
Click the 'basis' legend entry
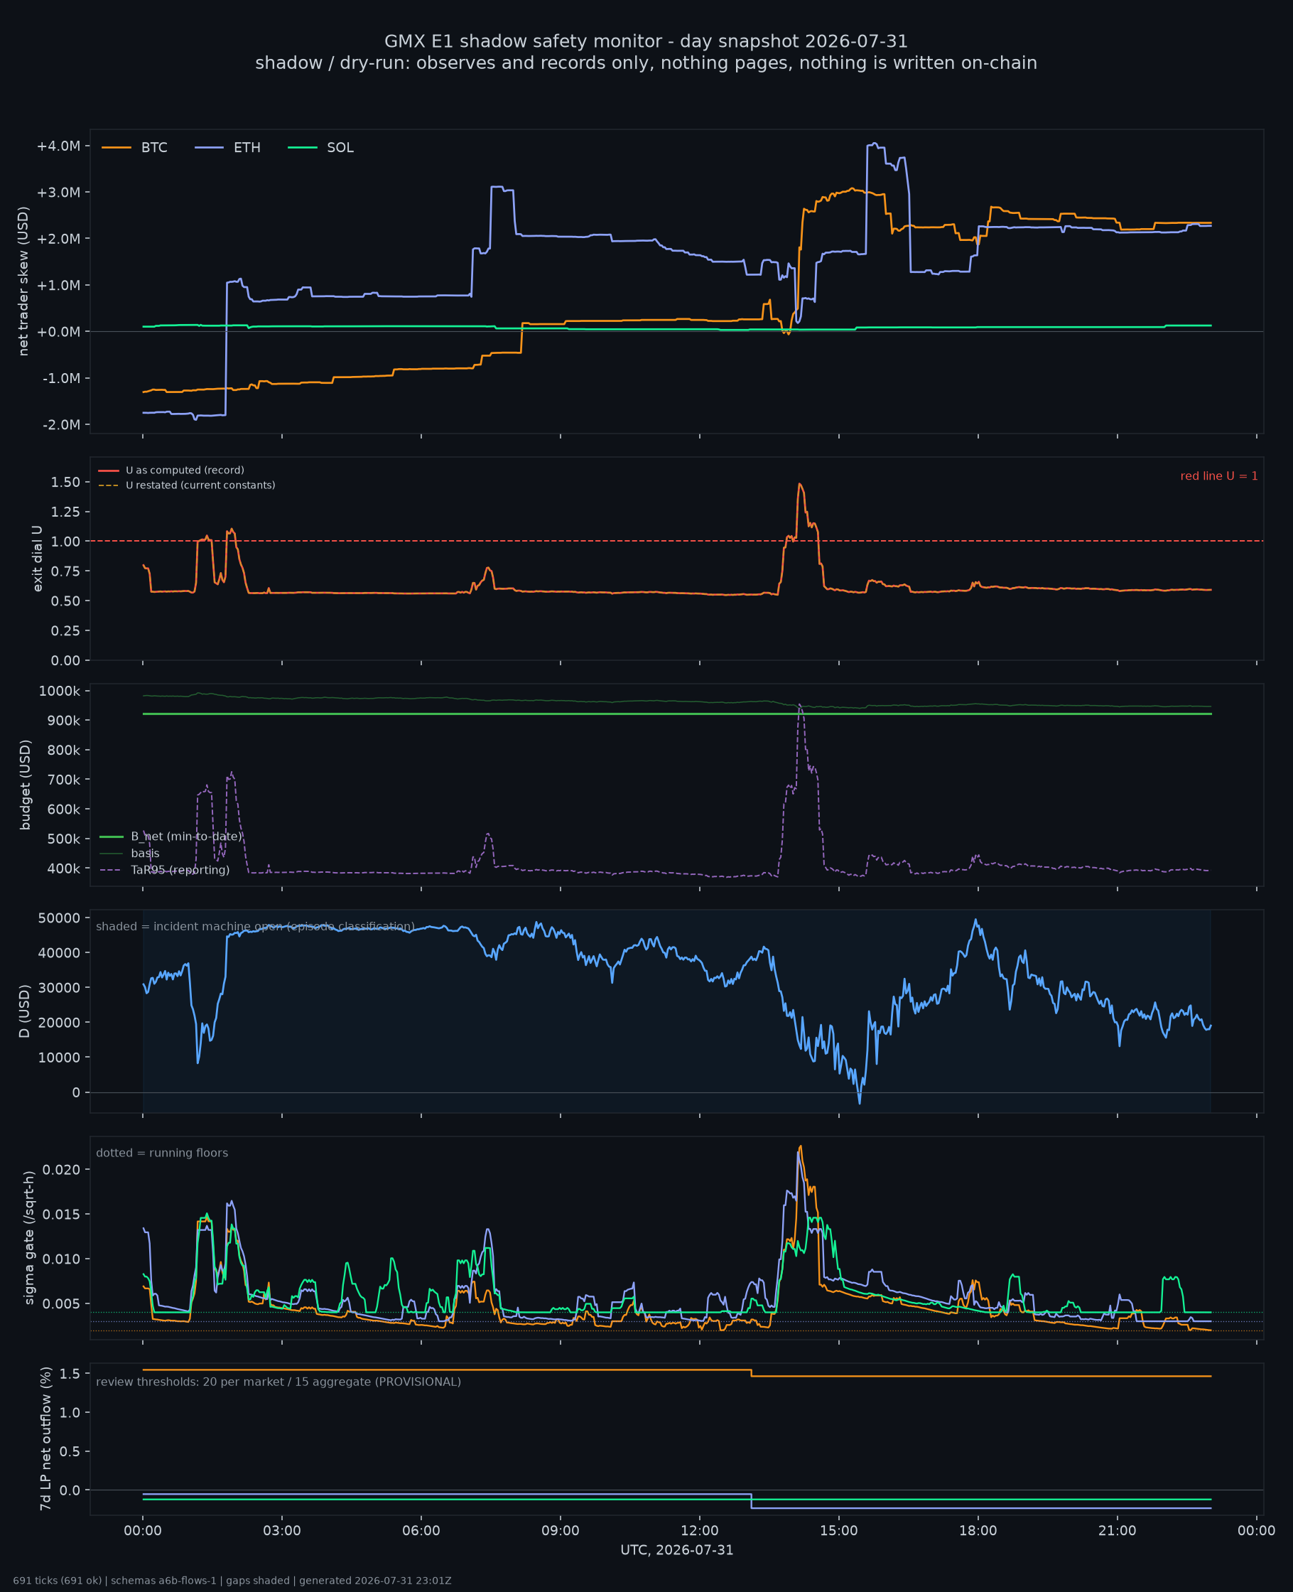[x=129, y=853]
